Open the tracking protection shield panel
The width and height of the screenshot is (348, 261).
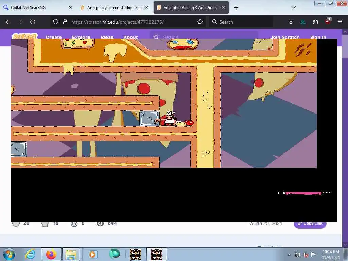(x=56, y=22)
